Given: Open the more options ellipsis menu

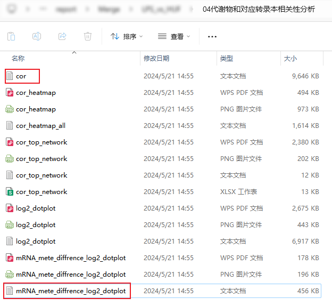Looking at the screenshot, I should [x=212, y=37].
